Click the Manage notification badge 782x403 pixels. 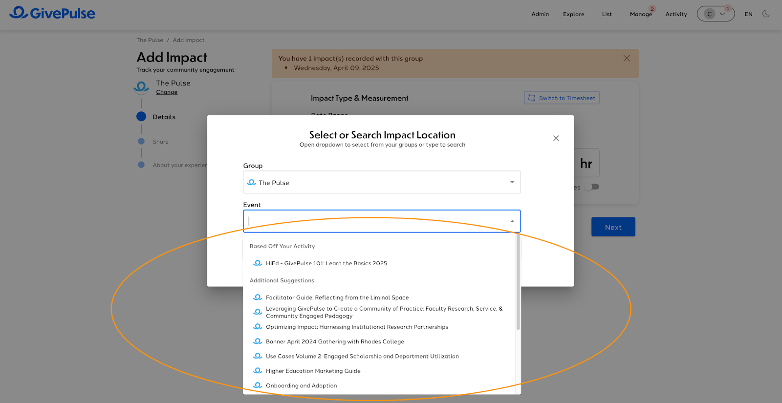[652, 9]
